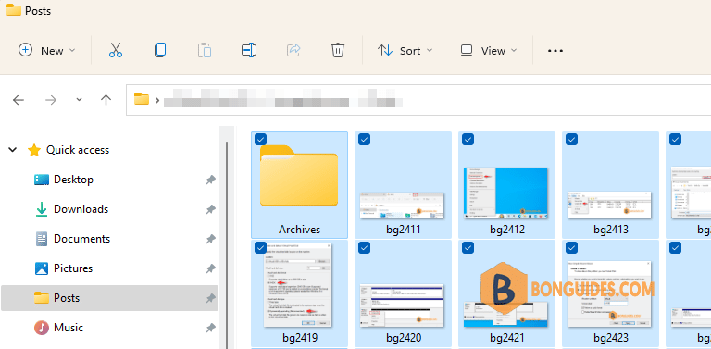Viewport: 711px width, 349px height.
Task: Go back with the left arrow
Action: [x=19, y=100]
